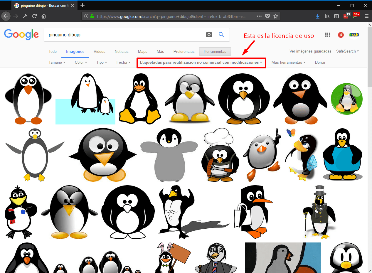The image size is (372, 273).
Task: Select the Imágenes tab
Action: [x=75, y=51]
